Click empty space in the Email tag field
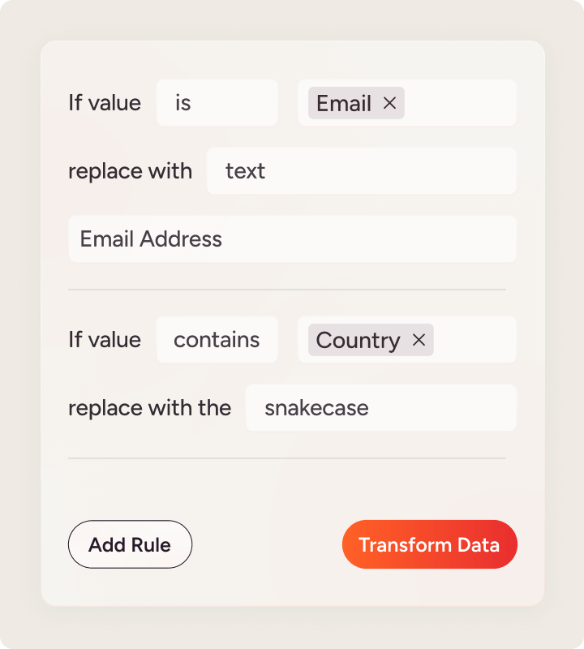The image size is (584, 649). point(460,103)
